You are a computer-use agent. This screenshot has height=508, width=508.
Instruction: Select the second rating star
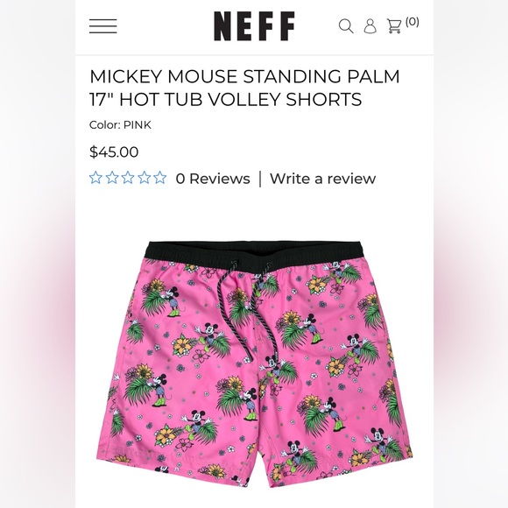coord(112,178)
